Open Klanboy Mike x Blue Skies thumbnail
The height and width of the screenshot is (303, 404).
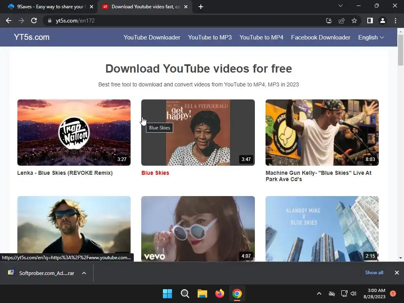click(x=322, y=229)
